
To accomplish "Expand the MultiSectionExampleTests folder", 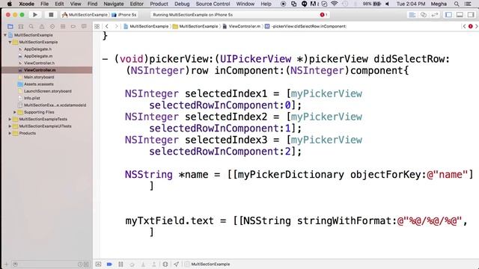I will point(10,120).
